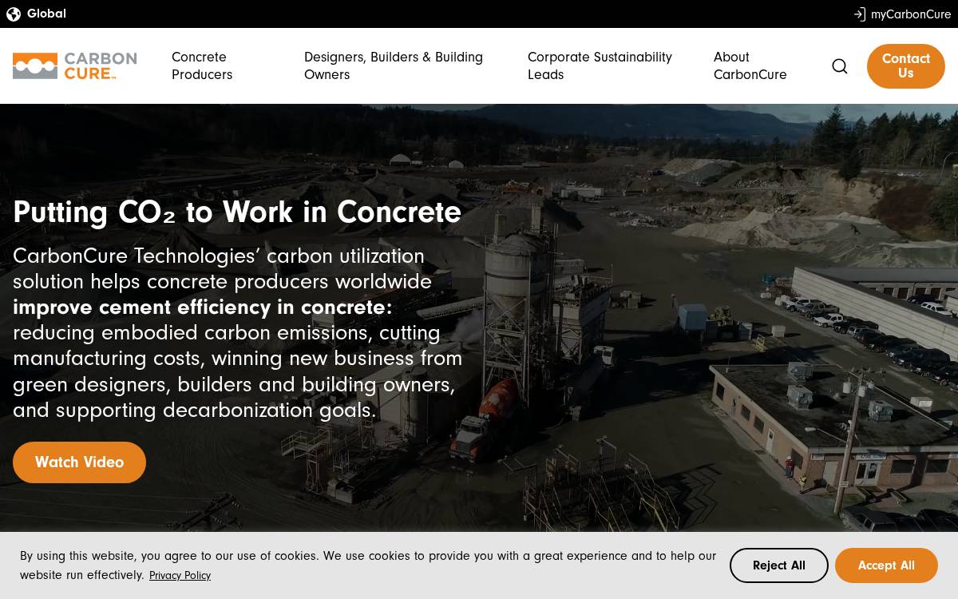Open Corporate Sustainability Leads menu
The image size is (958, 599).
tap(600, 65)
